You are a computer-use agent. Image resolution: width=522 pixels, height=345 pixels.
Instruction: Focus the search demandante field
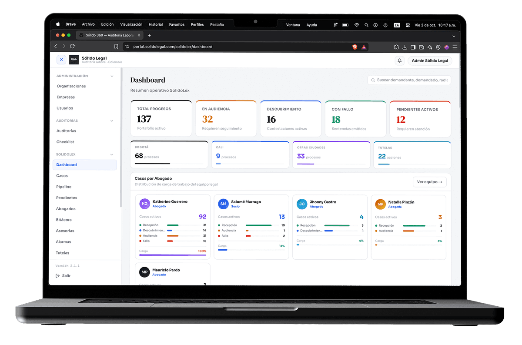tap(409, 80)
